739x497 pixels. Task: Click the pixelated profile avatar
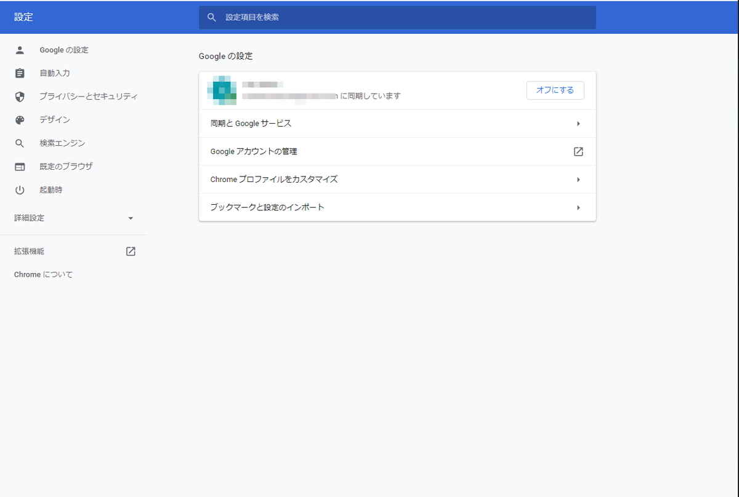222,90
